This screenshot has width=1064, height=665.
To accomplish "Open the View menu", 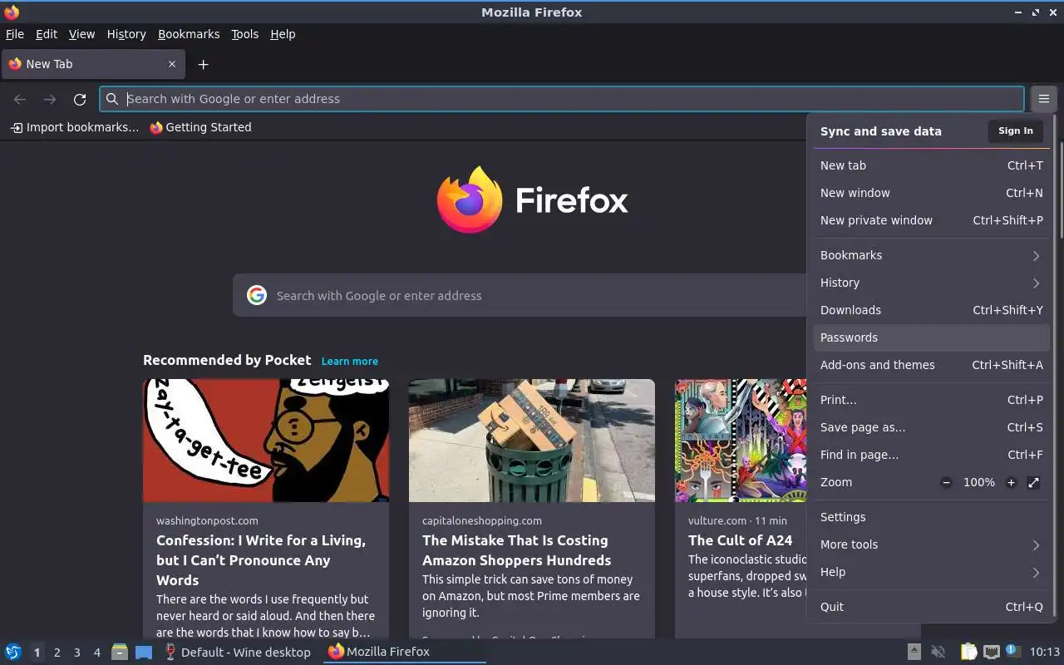I will click(x=81, y=34).
